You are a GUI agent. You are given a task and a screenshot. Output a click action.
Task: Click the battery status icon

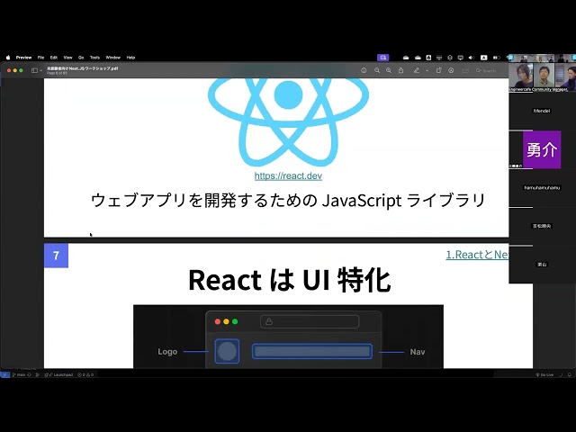pyautogui.click(x=496, y=58)
